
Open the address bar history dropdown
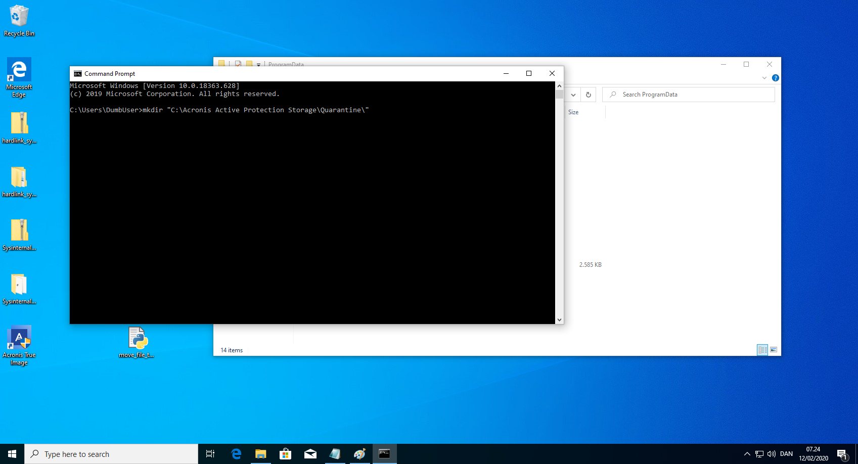573,95
